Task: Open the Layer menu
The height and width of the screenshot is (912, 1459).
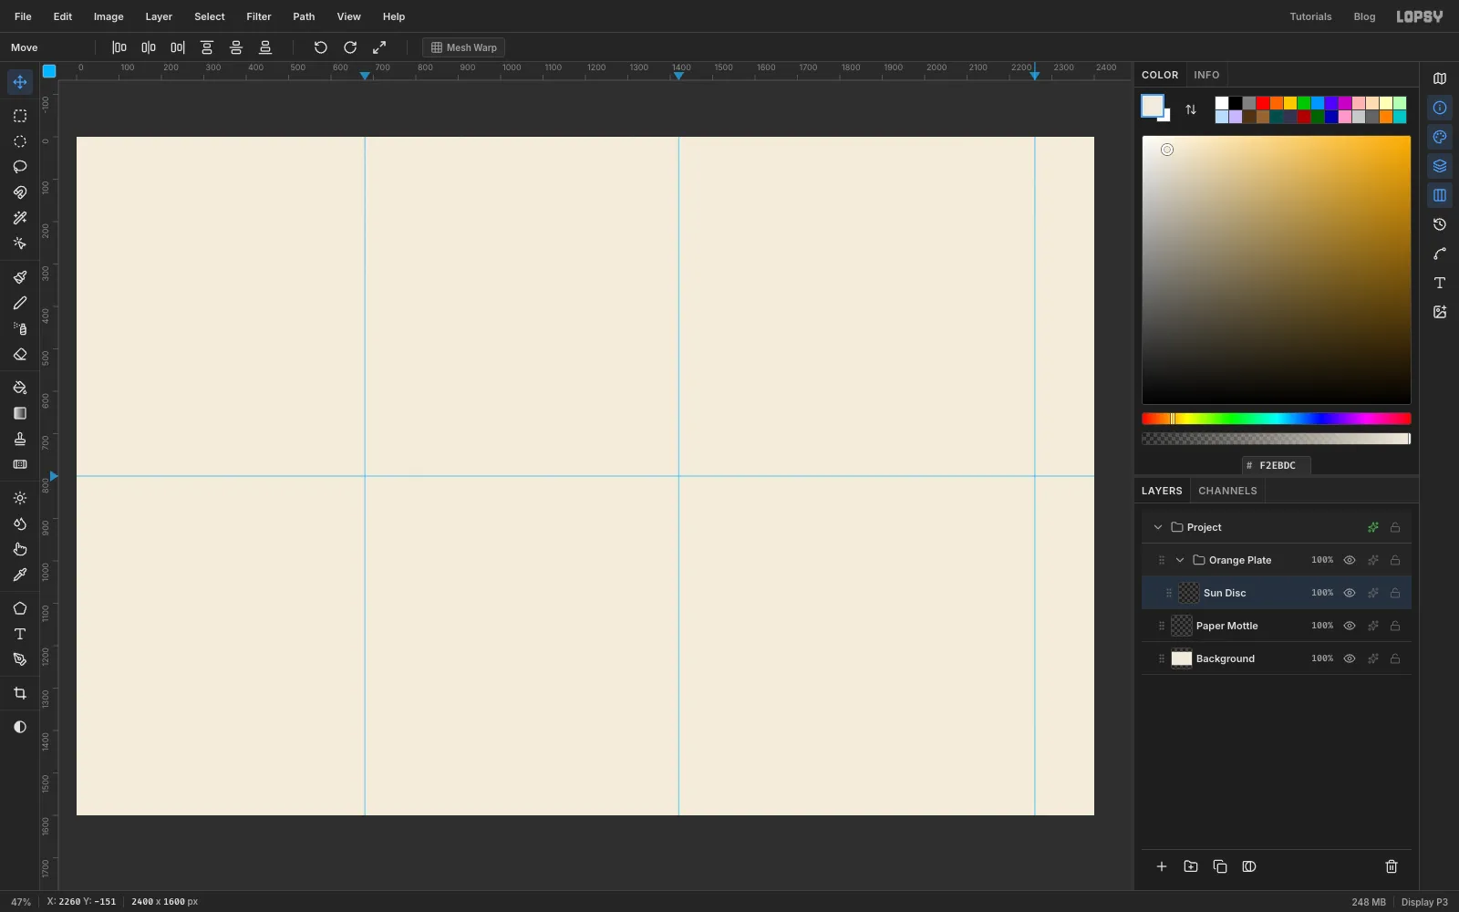Action: 159,16
